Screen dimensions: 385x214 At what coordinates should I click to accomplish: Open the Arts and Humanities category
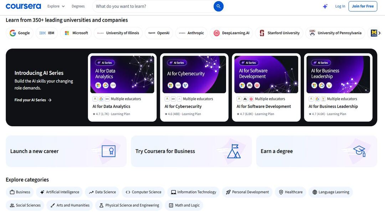coord(70,205)
